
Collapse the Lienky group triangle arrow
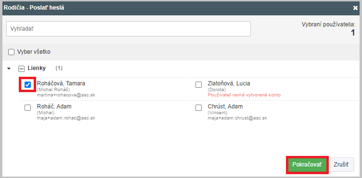tap(9, 69)
